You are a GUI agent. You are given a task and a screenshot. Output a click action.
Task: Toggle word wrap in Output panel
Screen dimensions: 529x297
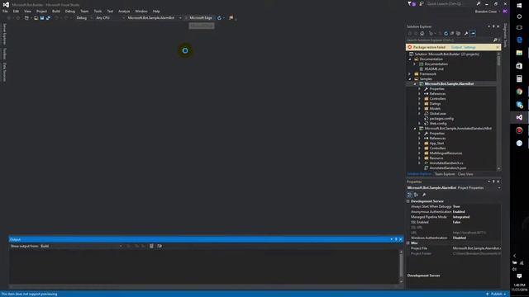[x=160, y=246]
